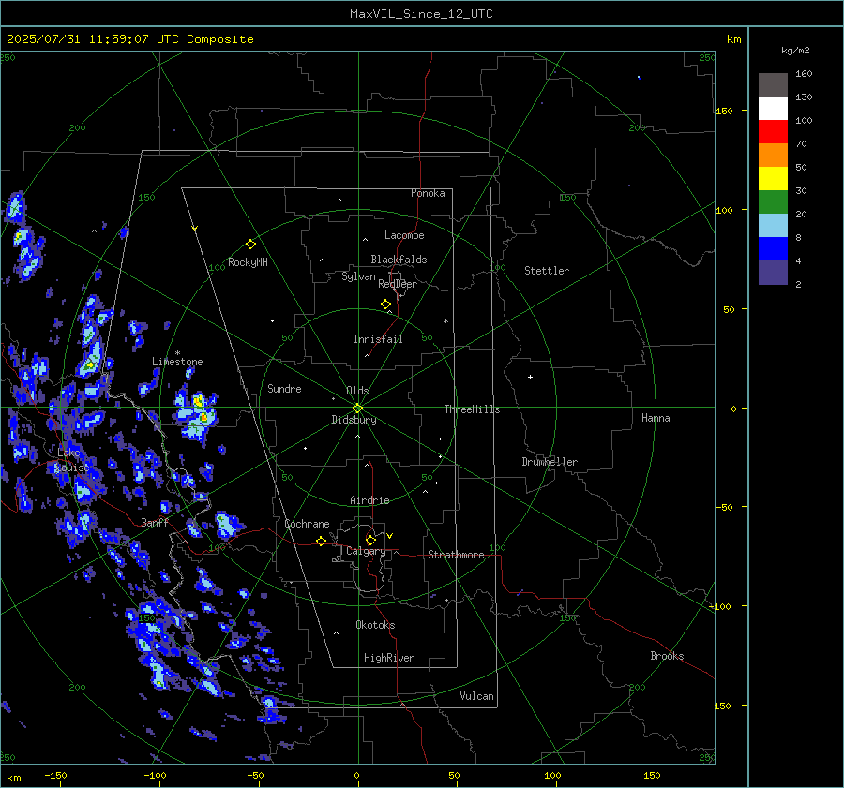Click the Brooks city label
This screenshot has height=788, width=844.
(667, 656)
